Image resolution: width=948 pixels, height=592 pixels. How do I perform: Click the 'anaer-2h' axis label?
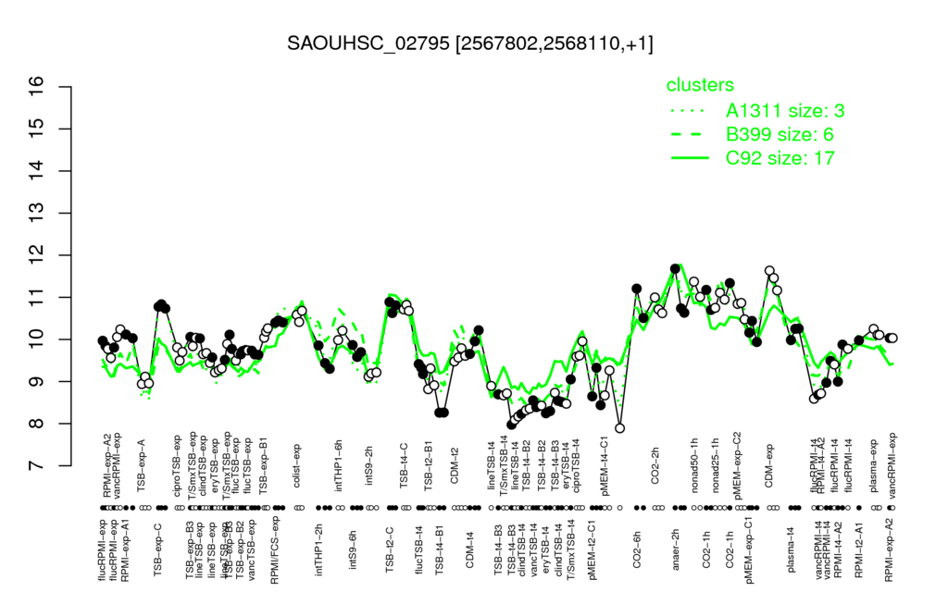676,549
